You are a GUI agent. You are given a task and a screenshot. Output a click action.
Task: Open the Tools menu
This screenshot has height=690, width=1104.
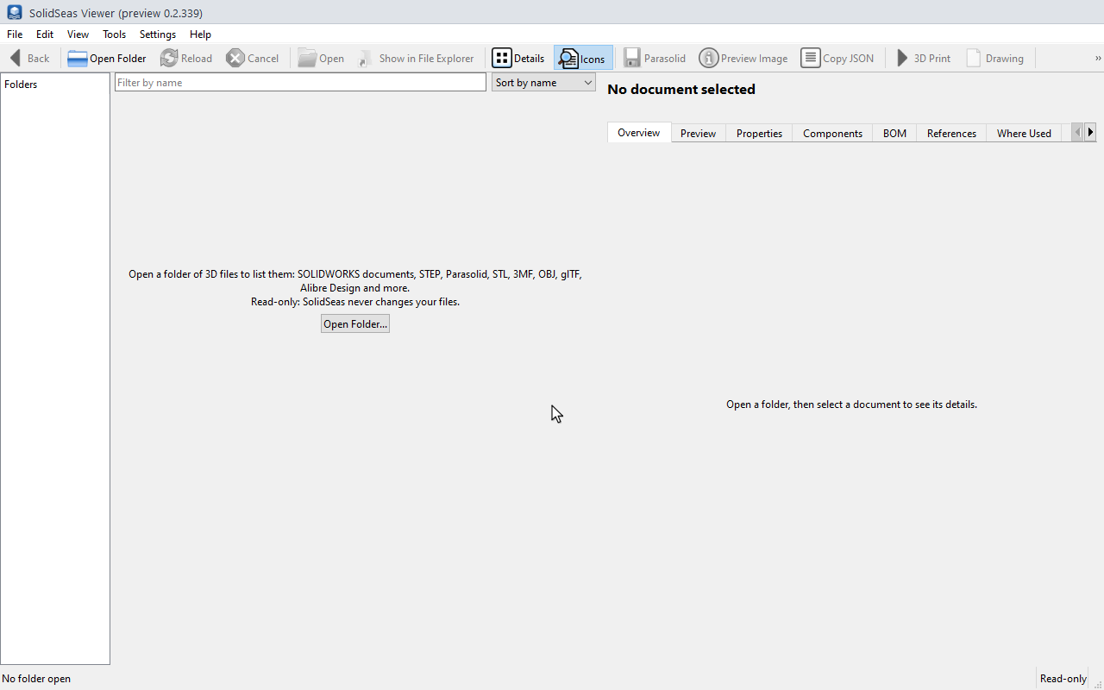(x=114, y=34)
